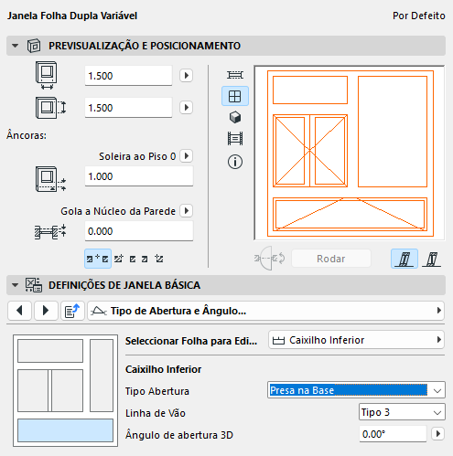Select the side-to-side anchor option
Viewport: 453px width, 456px height.
coord(138,260)
